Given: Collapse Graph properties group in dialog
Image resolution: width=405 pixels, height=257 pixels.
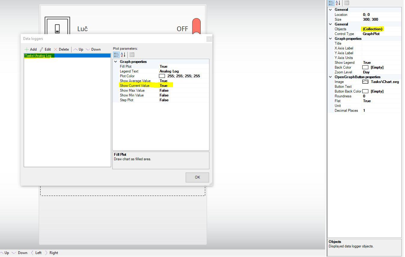Looking at the screenshot, I should (x=115, y=62).
